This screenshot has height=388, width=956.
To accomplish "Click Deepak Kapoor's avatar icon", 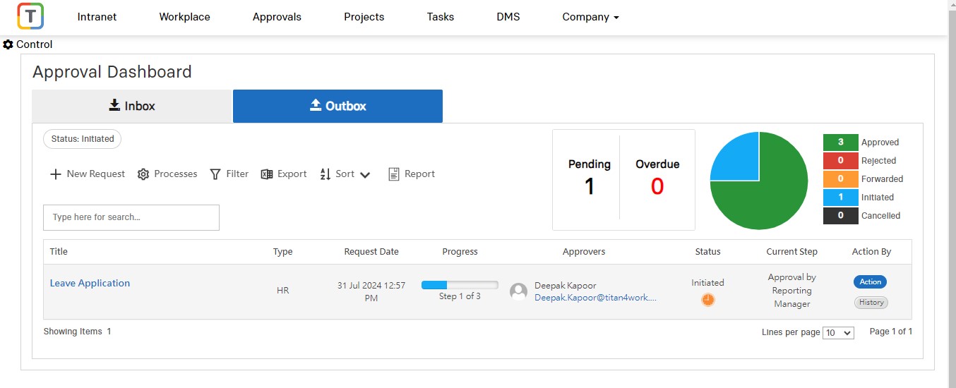I will 519,291.
